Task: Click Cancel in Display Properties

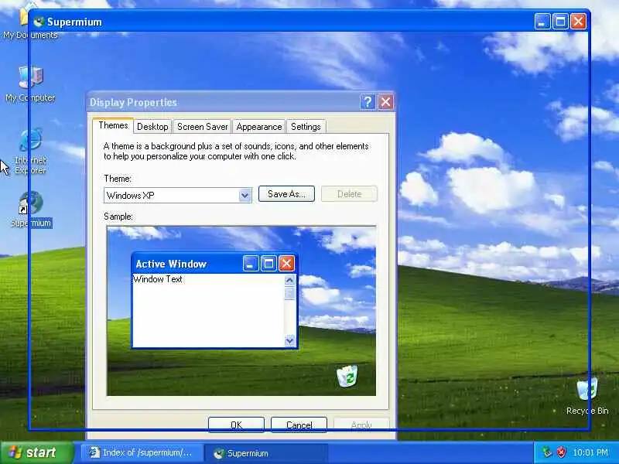Action: point(299,425)
